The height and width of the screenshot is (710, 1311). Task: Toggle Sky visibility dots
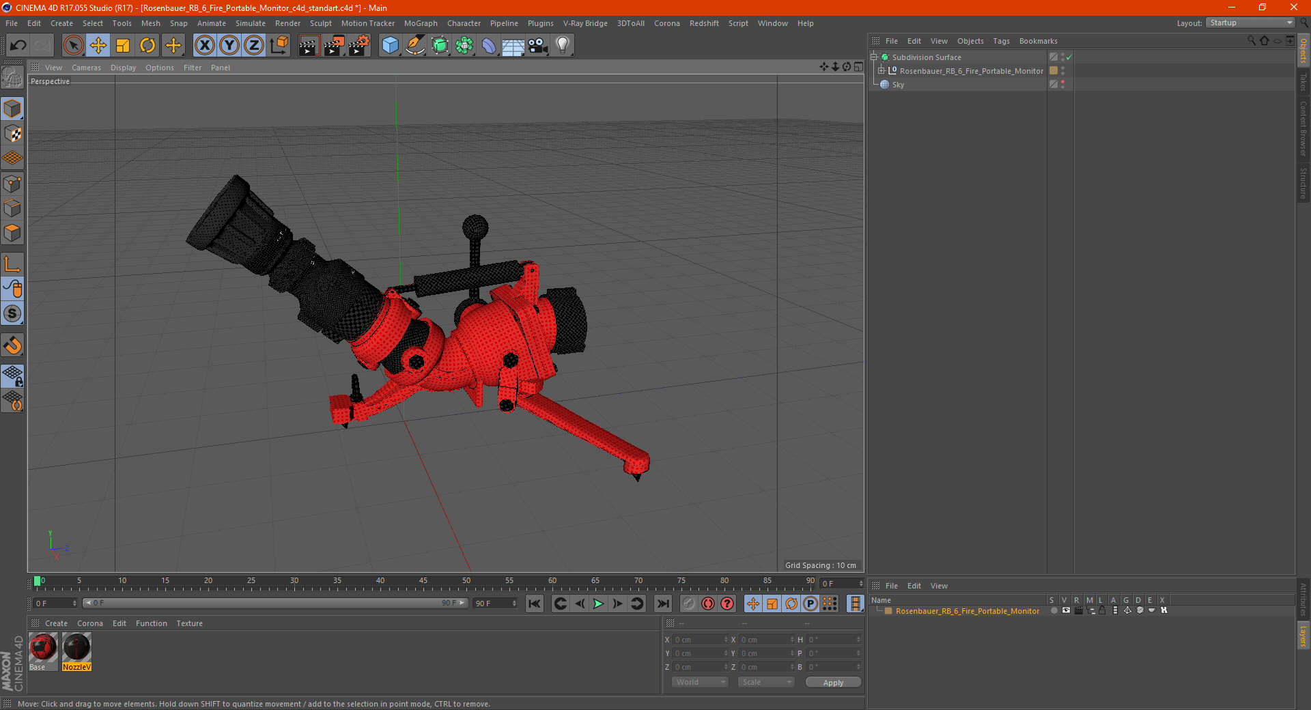[1062, 85]
